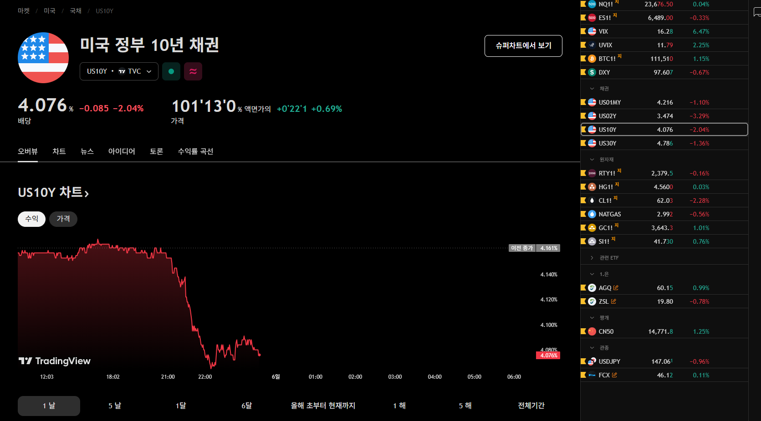
Task: Open the US10Y TVC source dropdown
Action: tap(119, 71)
